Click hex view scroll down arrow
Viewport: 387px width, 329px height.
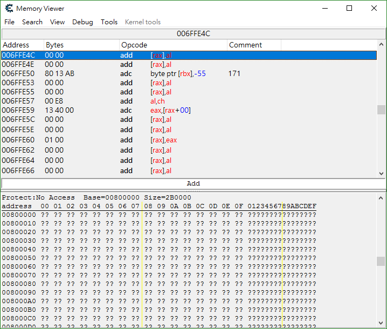click(381, 323)
